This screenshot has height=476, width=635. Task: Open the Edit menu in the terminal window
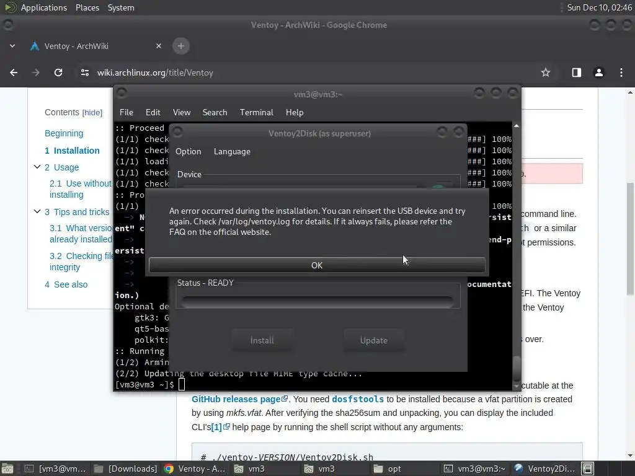click(x=153, y=112)
